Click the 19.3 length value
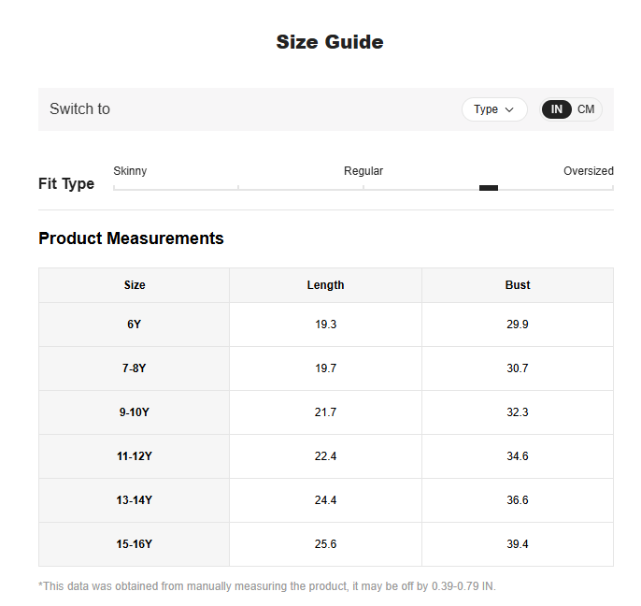The image size is (641, 606). tap(325, 325)
